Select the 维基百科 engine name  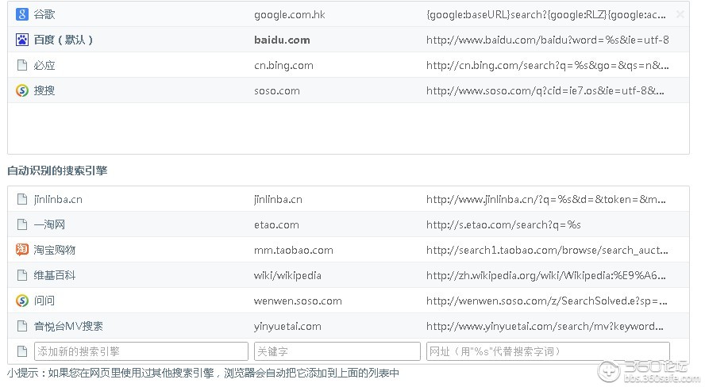coord(55,274)
